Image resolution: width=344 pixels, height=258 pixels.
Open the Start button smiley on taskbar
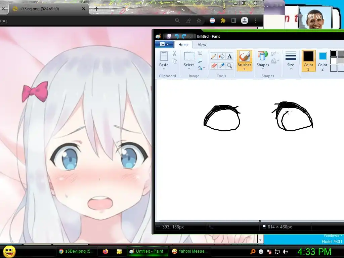pos(9,251)
